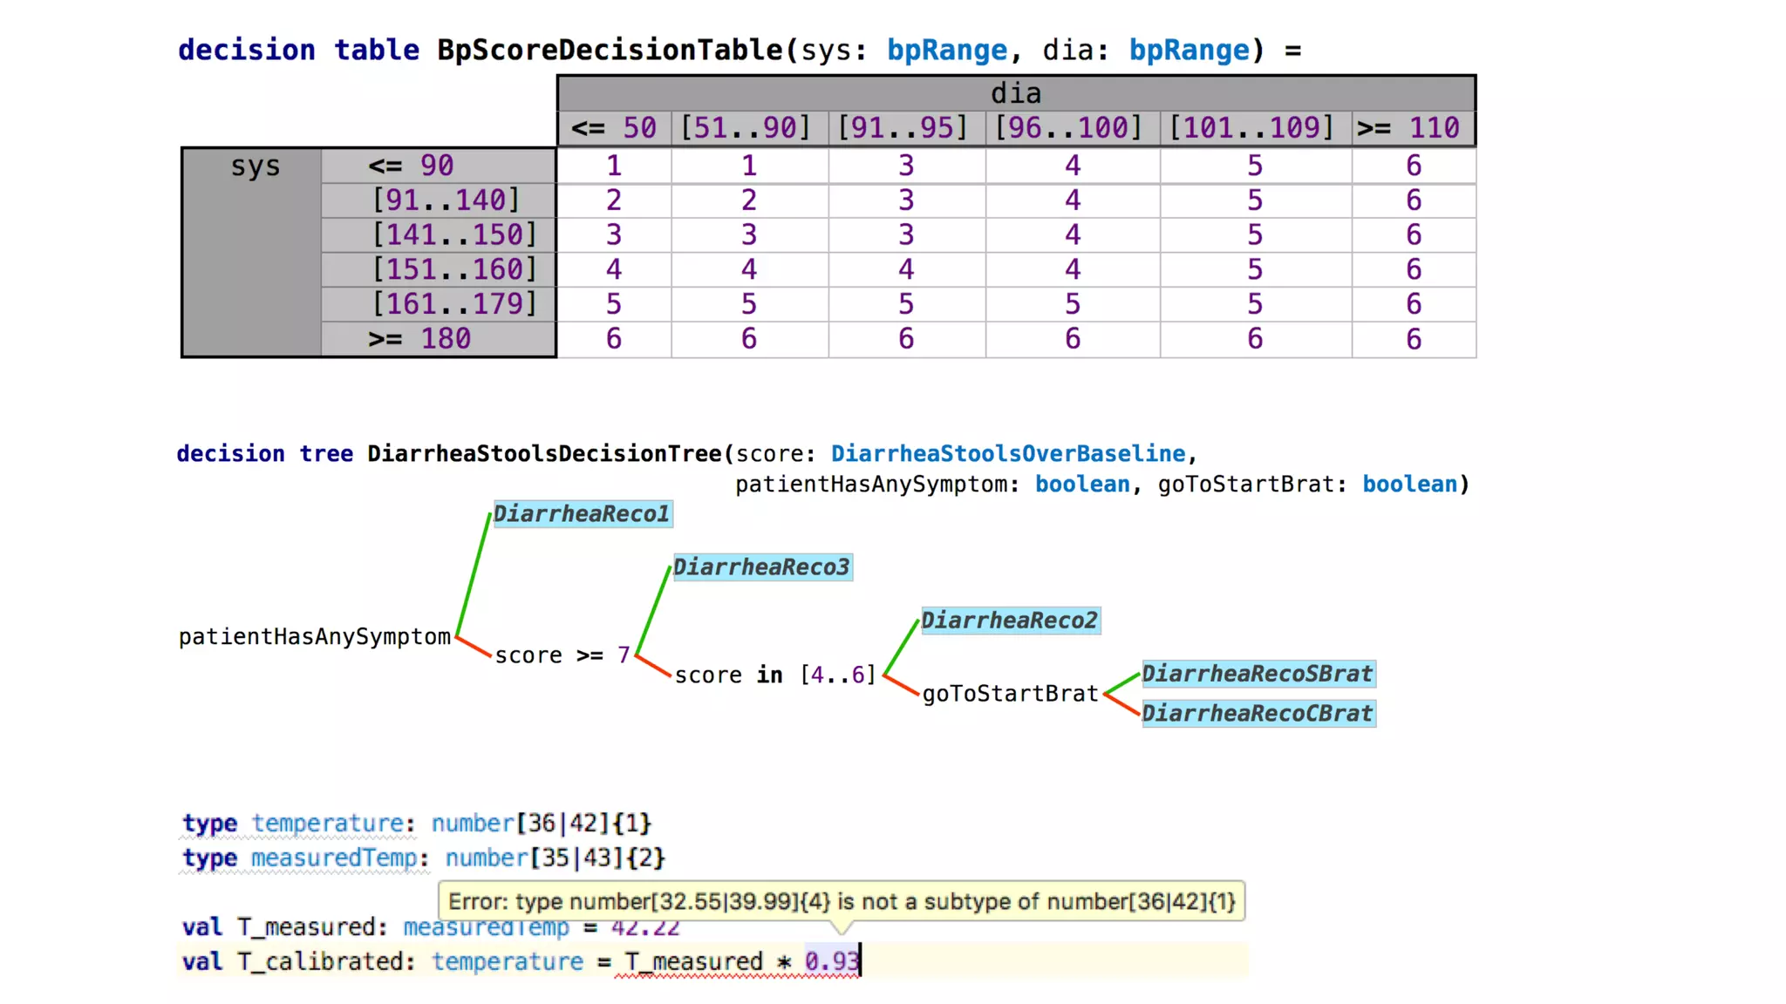Click the goToStartBrat condition node in tree
The image size is (1786, 1004).
coord(1011,694)
